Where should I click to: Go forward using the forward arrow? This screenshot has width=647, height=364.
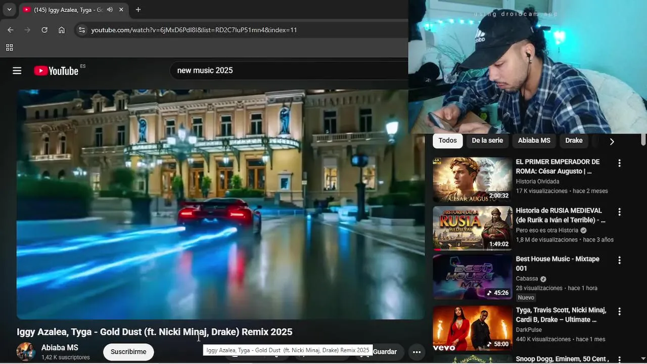[27, 30]
